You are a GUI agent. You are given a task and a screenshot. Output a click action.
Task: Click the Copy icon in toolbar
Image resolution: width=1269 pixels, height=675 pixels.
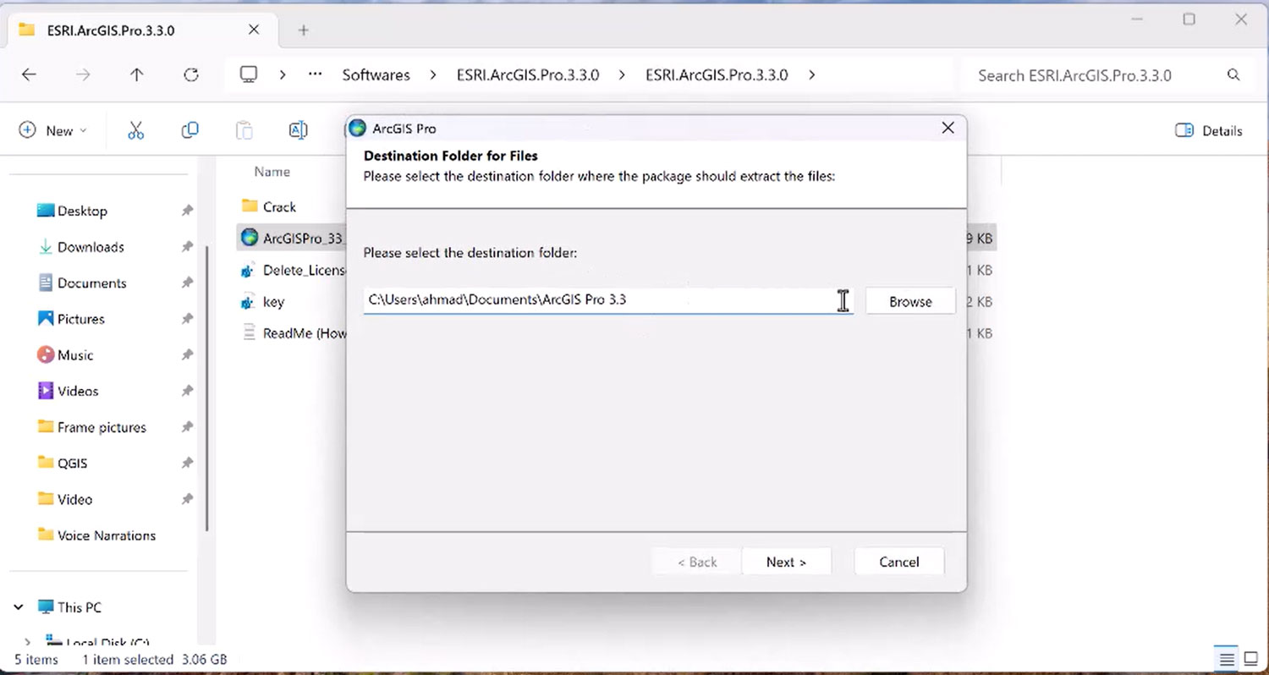190,130
